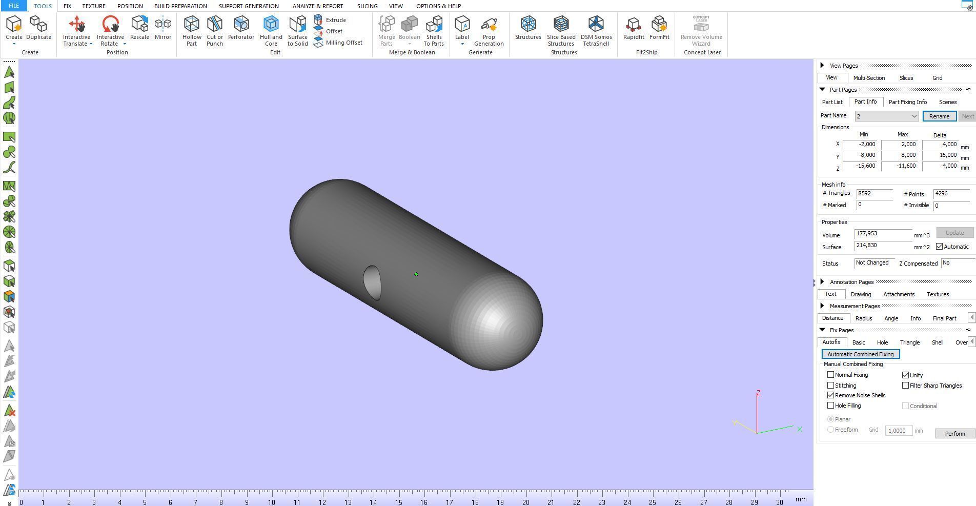Go to the ANALYZE & REPORT tab

pyautogui.click(x=318, y=6)
